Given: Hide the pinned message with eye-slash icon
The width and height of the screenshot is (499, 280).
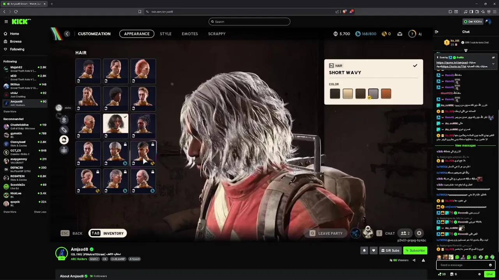Looking at the screenshot, I should [x=493, y=58].
